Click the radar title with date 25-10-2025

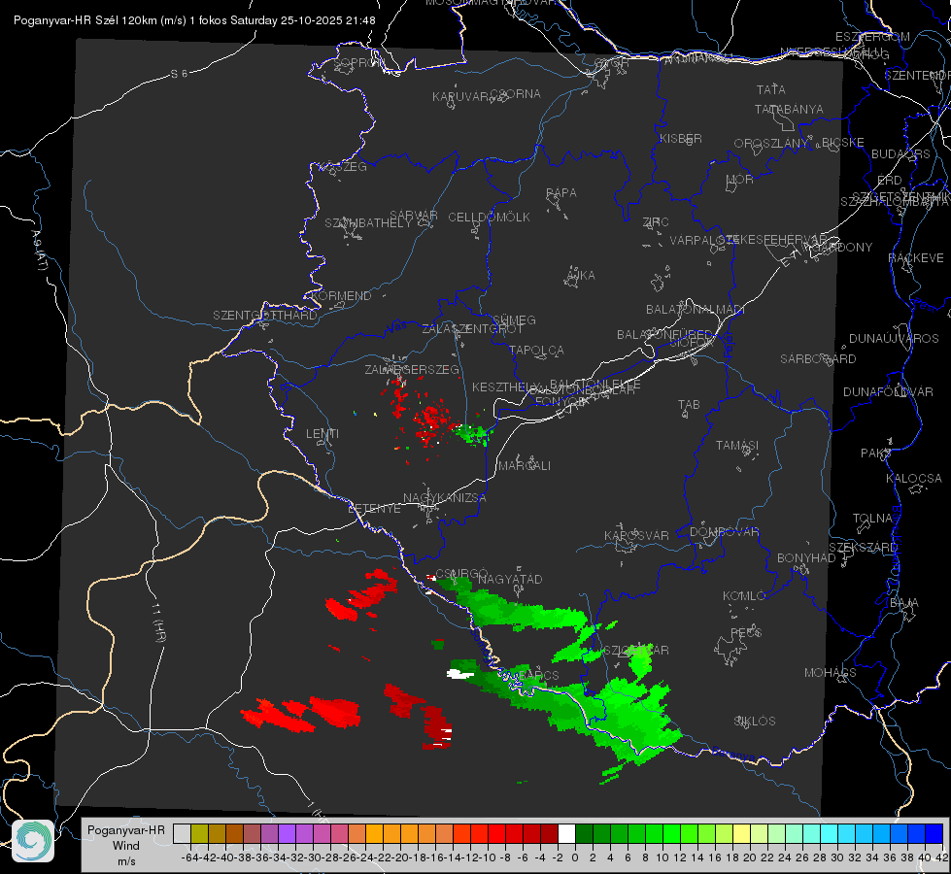pyautogui.click(x=194, y=20)
